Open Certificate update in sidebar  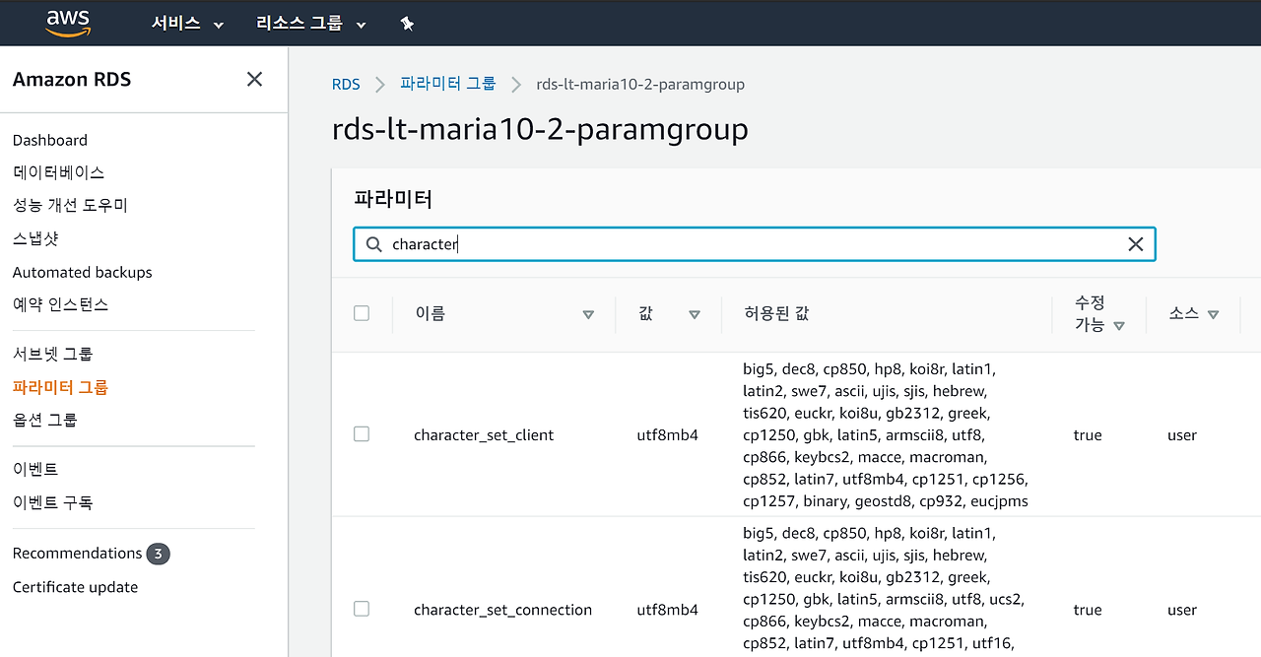[x=75, y=587]
